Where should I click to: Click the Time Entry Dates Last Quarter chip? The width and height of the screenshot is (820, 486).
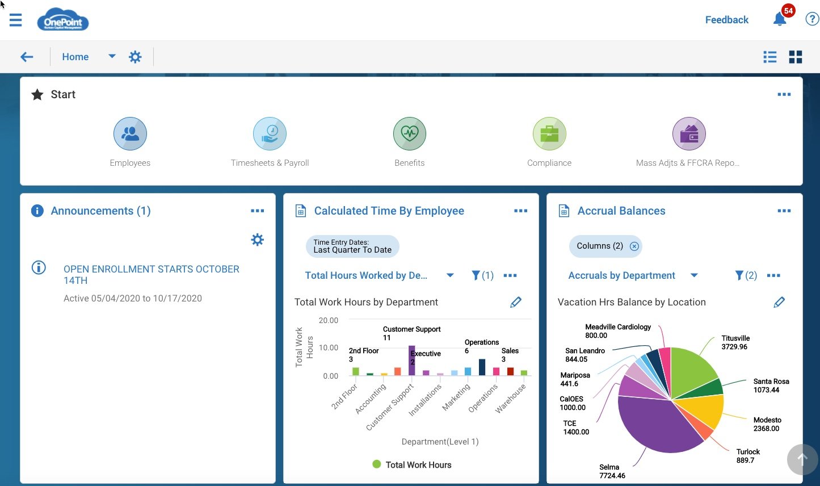click(x=352, y=246)
